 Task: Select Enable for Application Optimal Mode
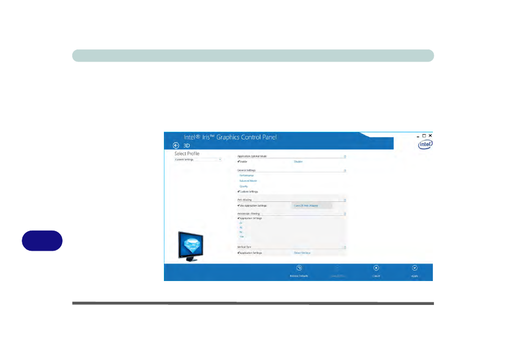point(242,161)
